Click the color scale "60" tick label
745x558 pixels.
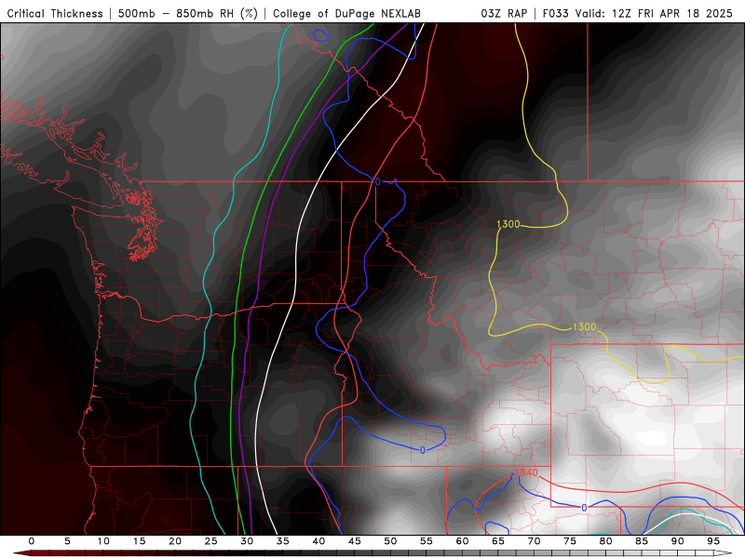(x=462, y=541)
